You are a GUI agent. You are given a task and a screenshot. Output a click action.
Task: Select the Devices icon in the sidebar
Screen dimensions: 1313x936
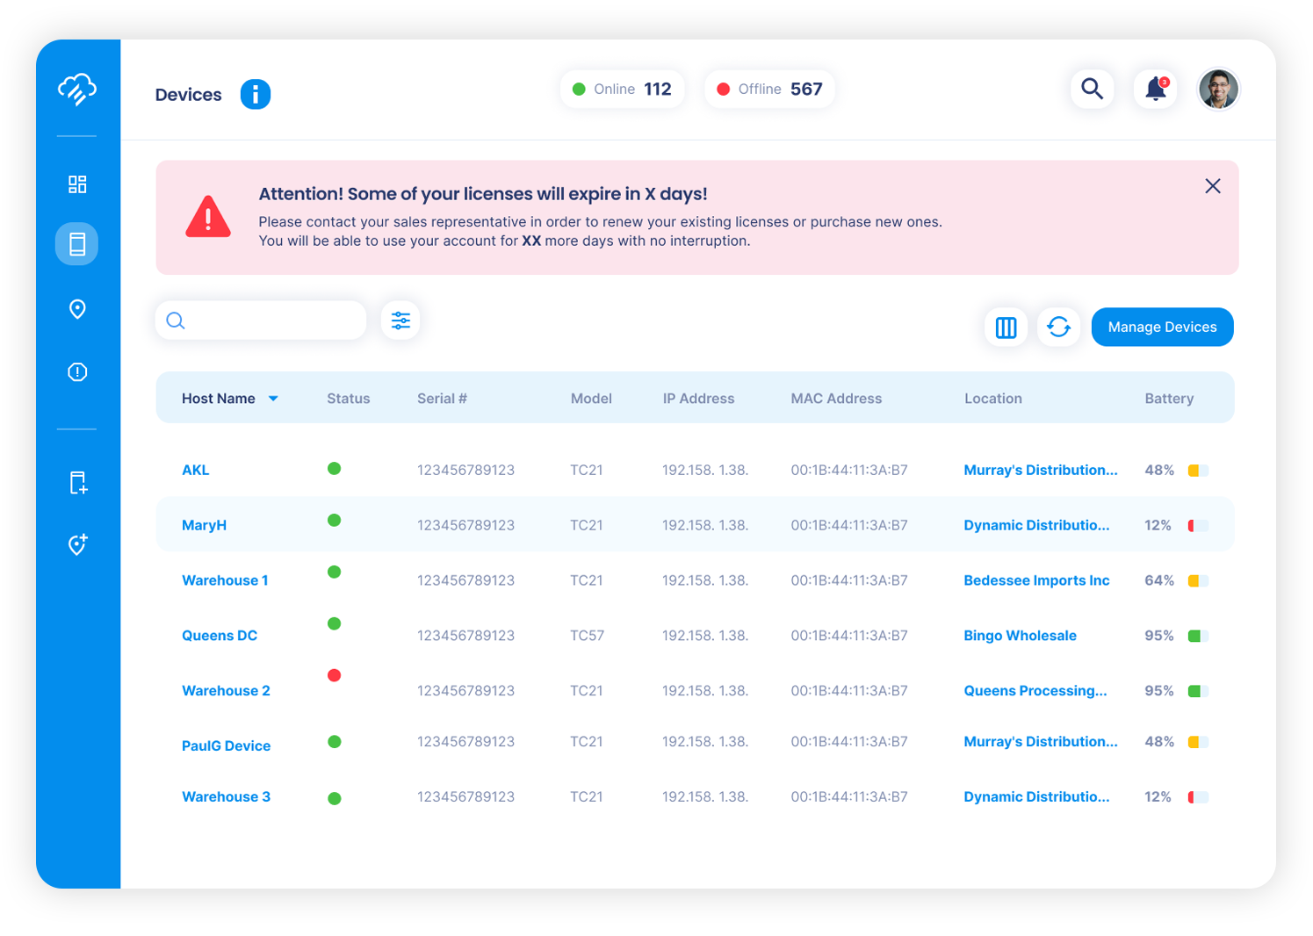coord(77,244)
